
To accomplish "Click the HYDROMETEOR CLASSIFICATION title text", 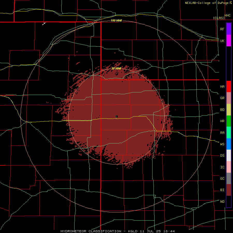I will [91, 231].
